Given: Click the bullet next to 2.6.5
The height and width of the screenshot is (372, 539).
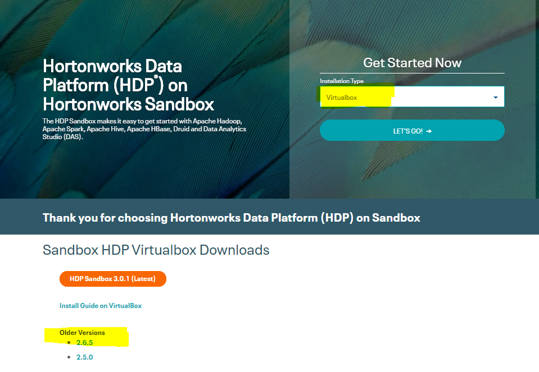Looking at the screenshot, I should [69, 342].
